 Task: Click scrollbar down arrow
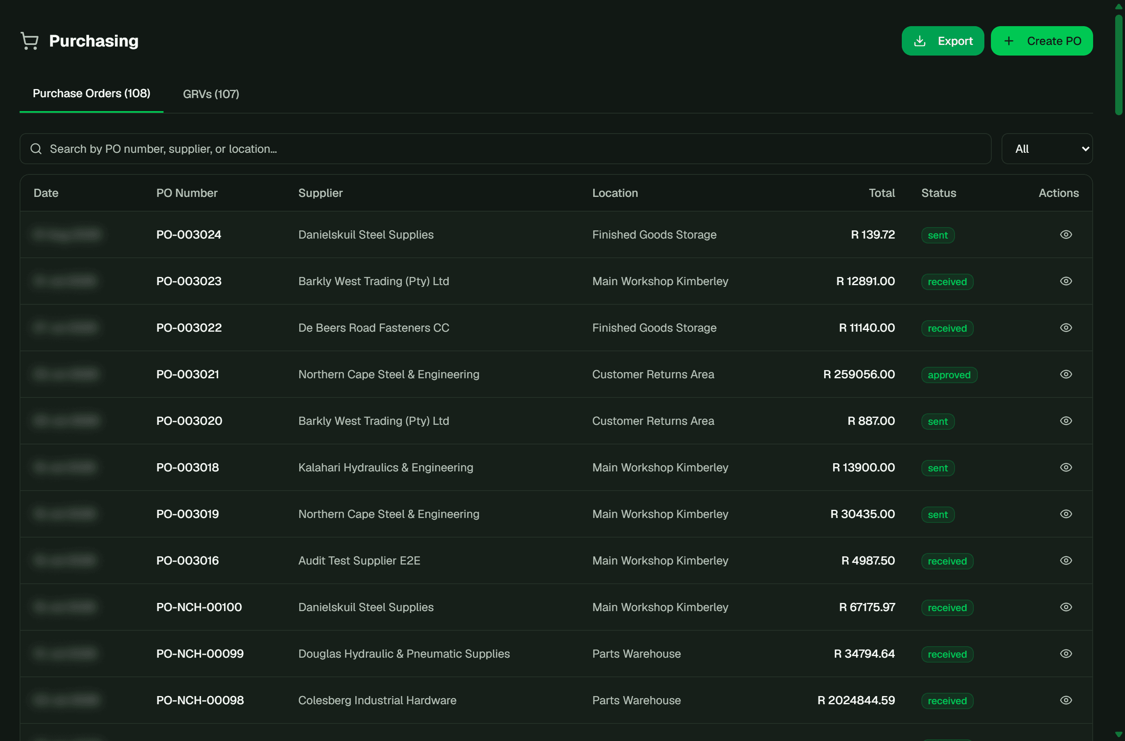coord(1118,734)
